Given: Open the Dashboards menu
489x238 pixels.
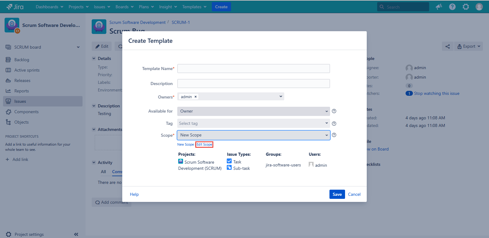Looking at the screenshot, I should 49,7.
